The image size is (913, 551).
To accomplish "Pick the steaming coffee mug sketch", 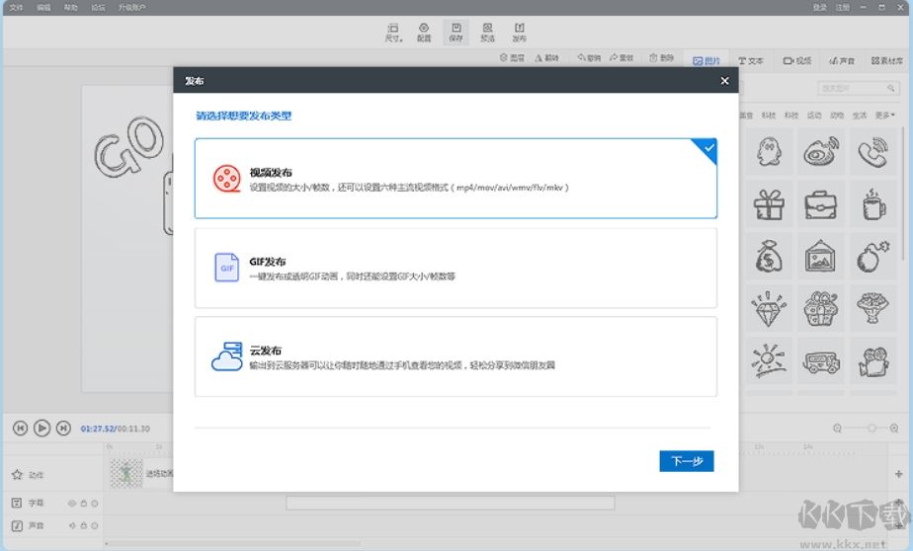I will pyautogui.click(x=872, y=204).
